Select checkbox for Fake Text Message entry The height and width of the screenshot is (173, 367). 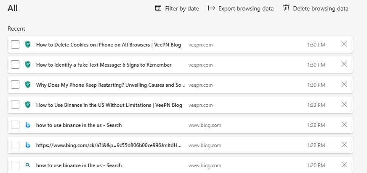coord(15,65)
